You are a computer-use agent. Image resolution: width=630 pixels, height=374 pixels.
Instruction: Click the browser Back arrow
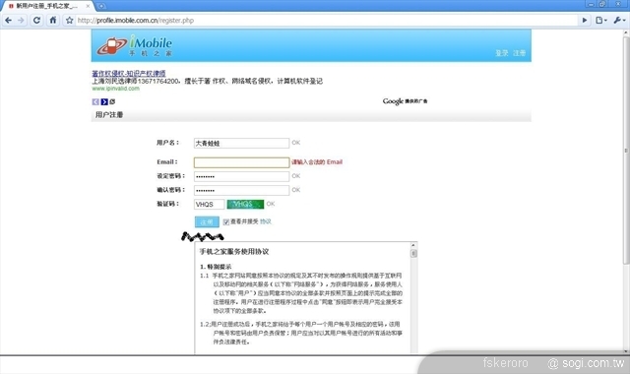[x=8, y=20]
